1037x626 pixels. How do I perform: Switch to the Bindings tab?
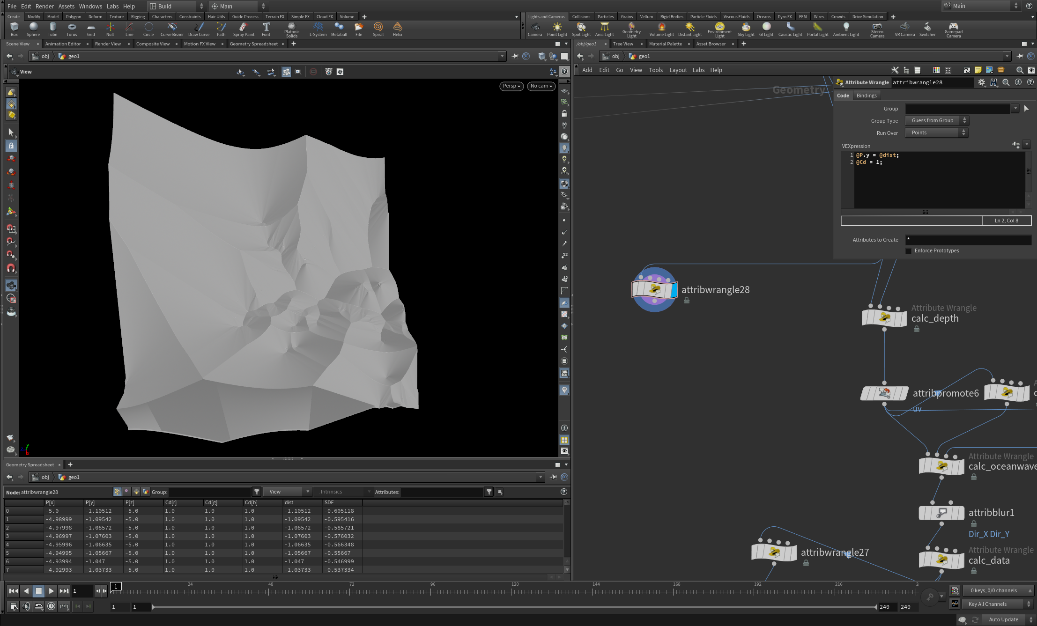866,96
